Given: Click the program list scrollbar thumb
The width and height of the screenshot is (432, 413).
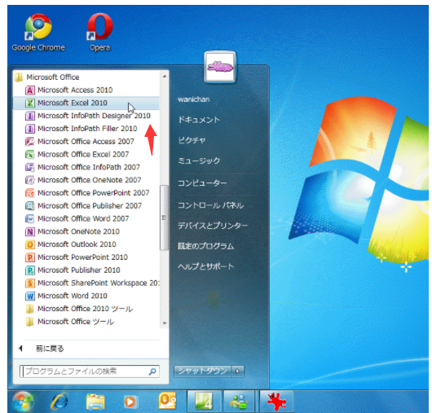Looking at the screenshot, I should click(165, 217).
